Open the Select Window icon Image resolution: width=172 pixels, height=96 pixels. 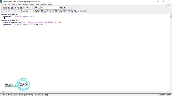click(x=38, y=11)
